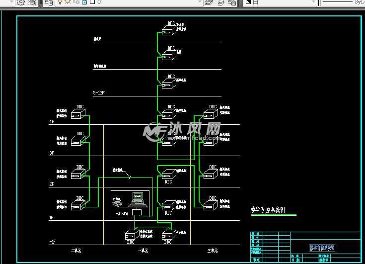Select the underlined 楼宇自控系统图 drawing title
The image size is (365, 264).
268,210
